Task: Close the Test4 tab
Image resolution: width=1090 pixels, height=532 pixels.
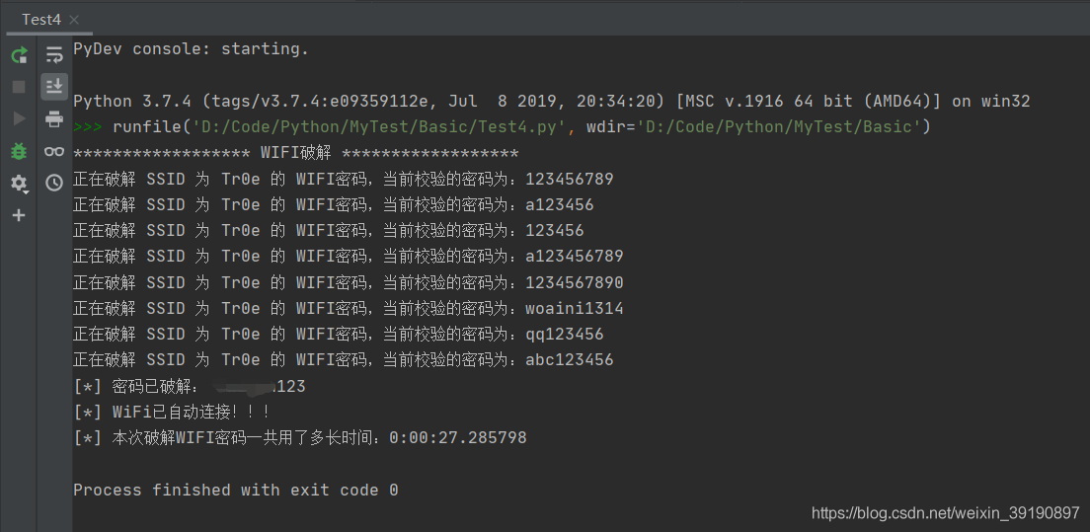Action: [75, 20]
